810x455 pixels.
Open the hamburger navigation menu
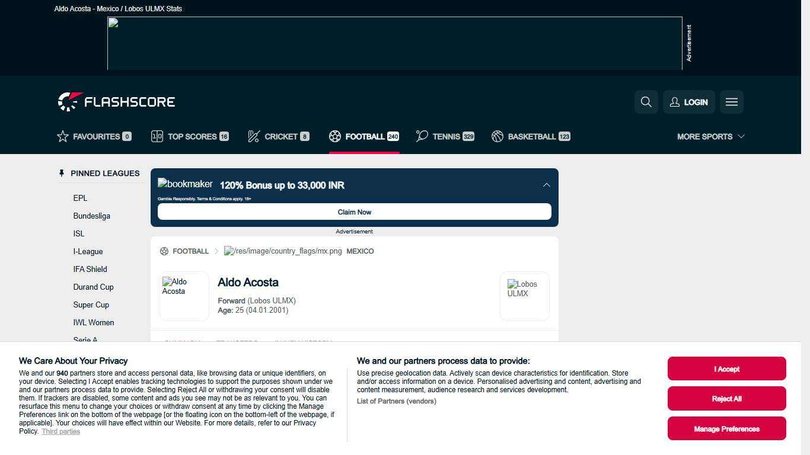point(731,102)
